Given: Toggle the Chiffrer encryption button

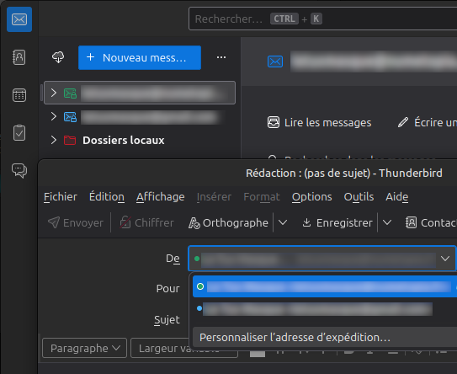Looking at the screenshot, I should coord(147,223).
